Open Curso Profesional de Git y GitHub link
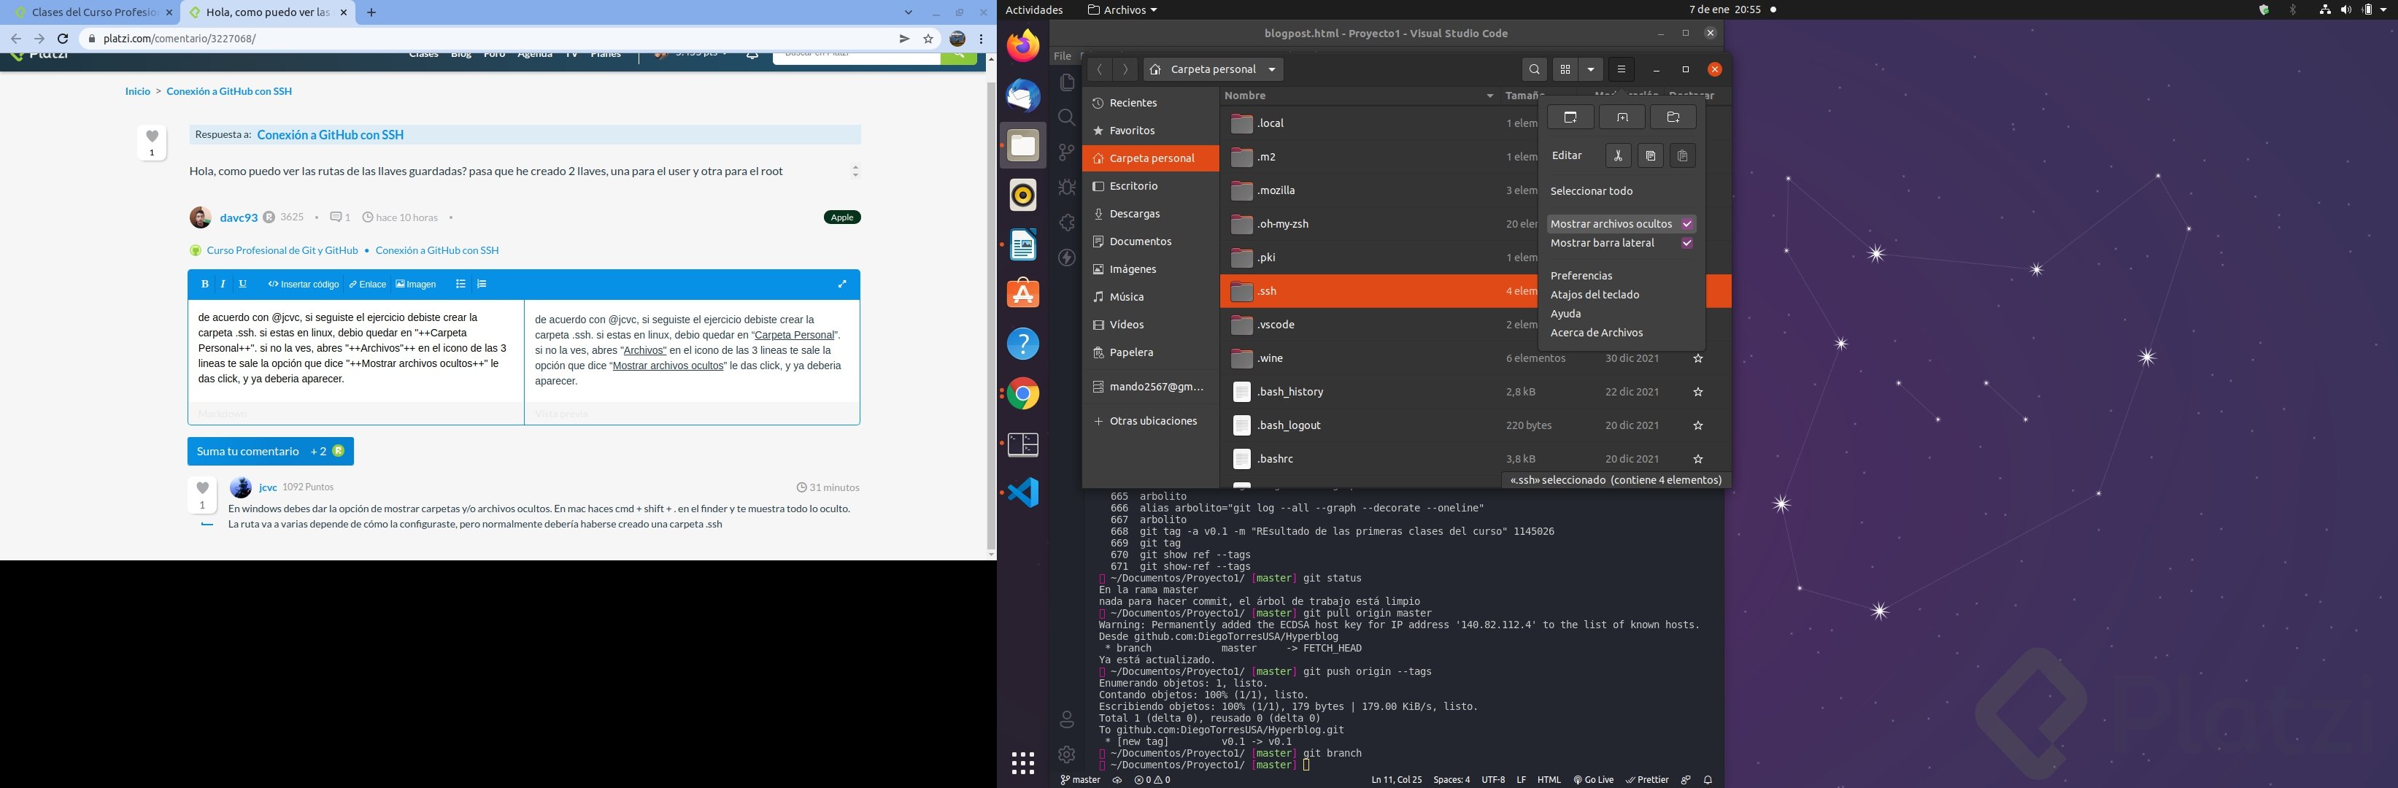This screenshot has width=2398, height=788. [x=282, y=250]
